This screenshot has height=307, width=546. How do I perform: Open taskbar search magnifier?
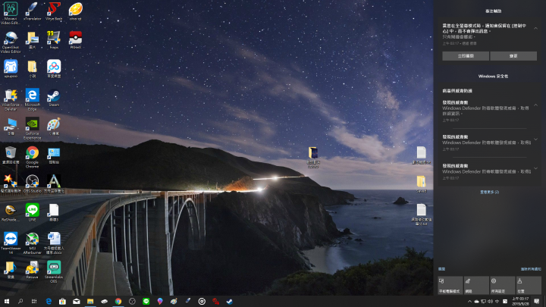click(20, 302)
